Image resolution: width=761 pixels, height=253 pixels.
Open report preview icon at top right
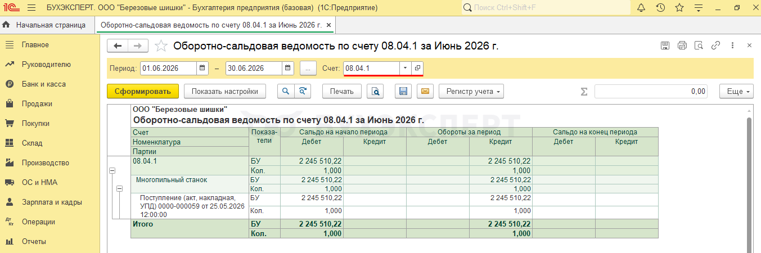(699, 46)
